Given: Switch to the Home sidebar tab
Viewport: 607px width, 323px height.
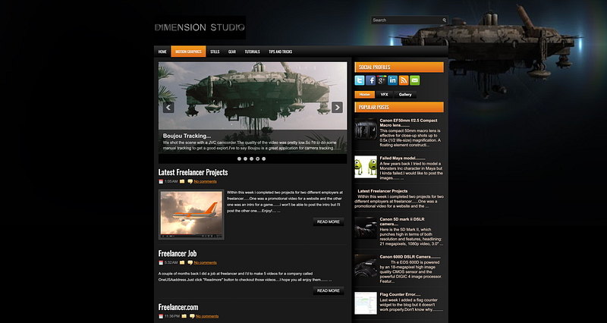Looking at the screenshot, I should tap(365, 94).
